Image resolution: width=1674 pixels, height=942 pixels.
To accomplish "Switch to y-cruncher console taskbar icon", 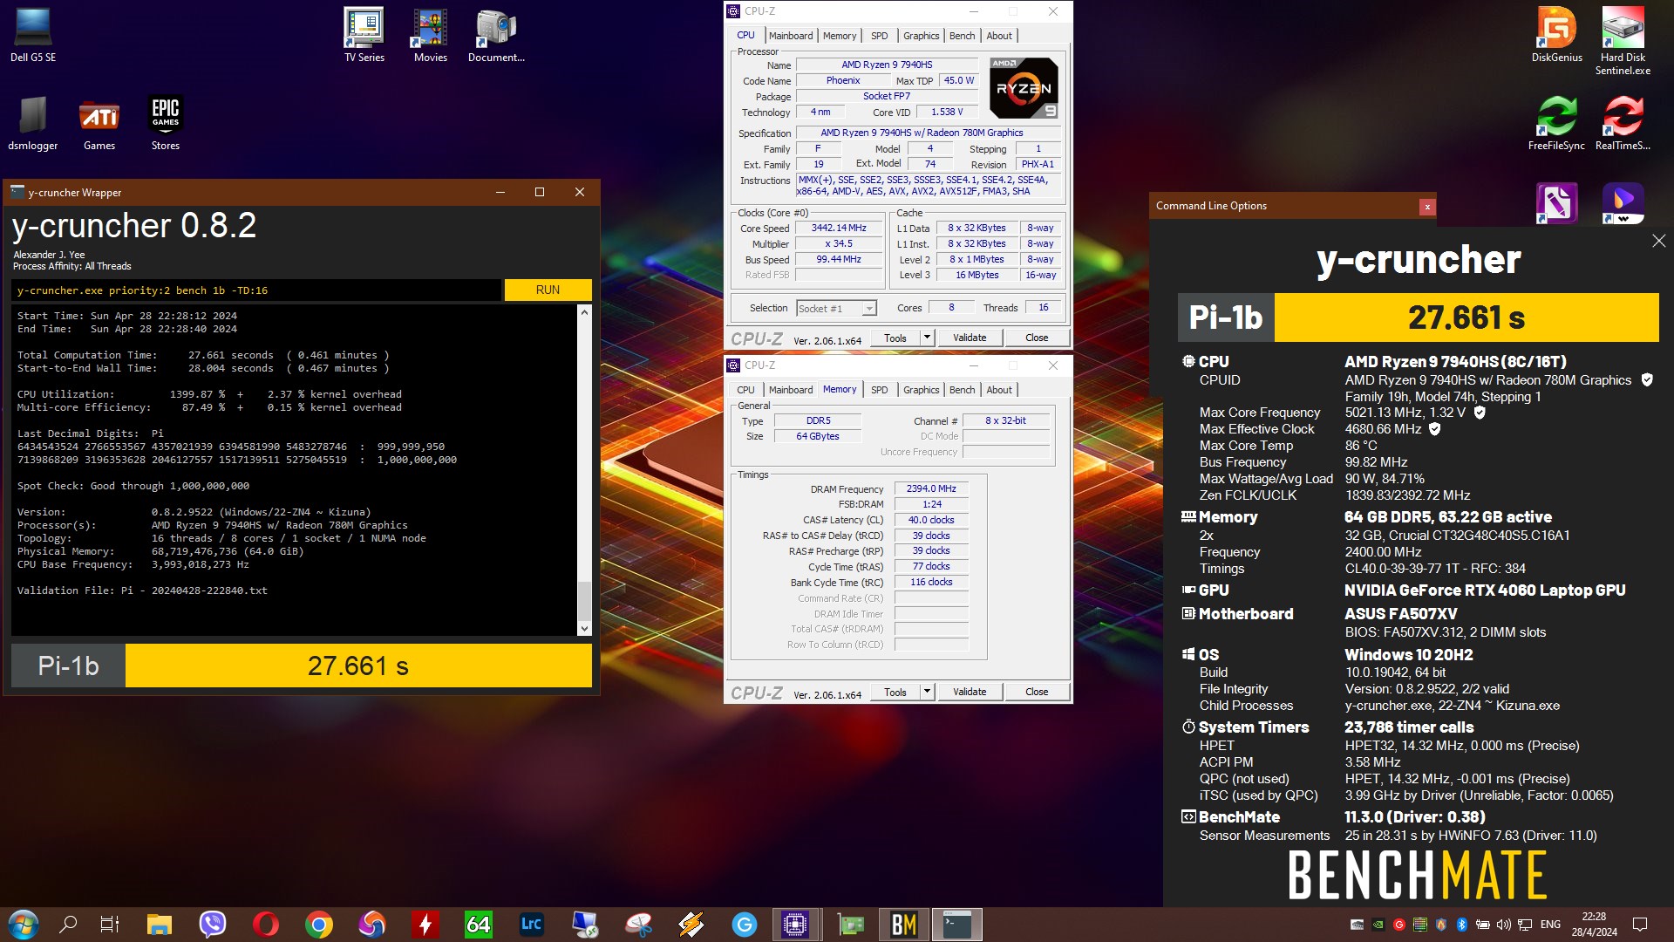I will click(x=957, y=925).
